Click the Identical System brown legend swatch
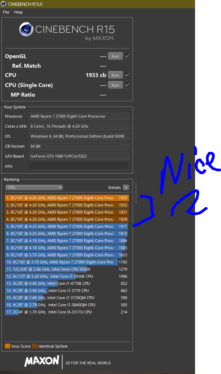The width and height of the screenshot is (221, 374). click(35, 346)
